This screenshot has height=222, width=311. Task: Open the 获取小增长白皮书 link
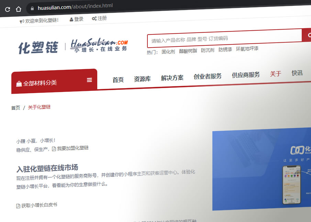[x=39, y=205]
